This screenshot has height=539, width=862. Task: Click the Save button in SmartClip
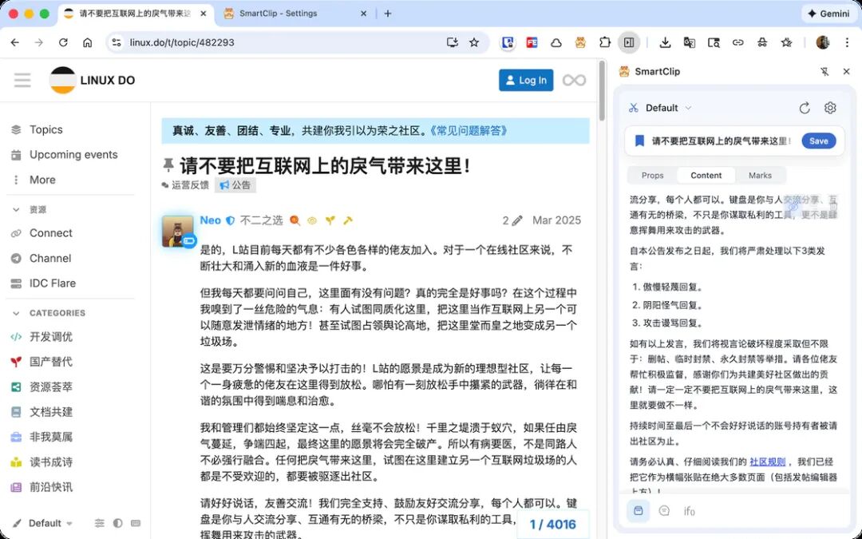point(818,140)
